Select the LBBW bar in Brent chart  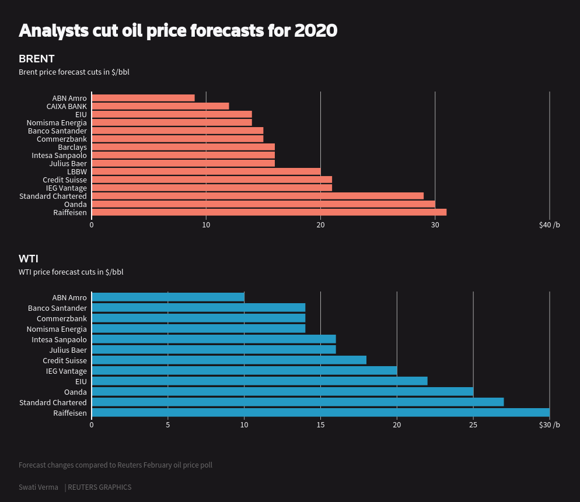click(206, 171)
